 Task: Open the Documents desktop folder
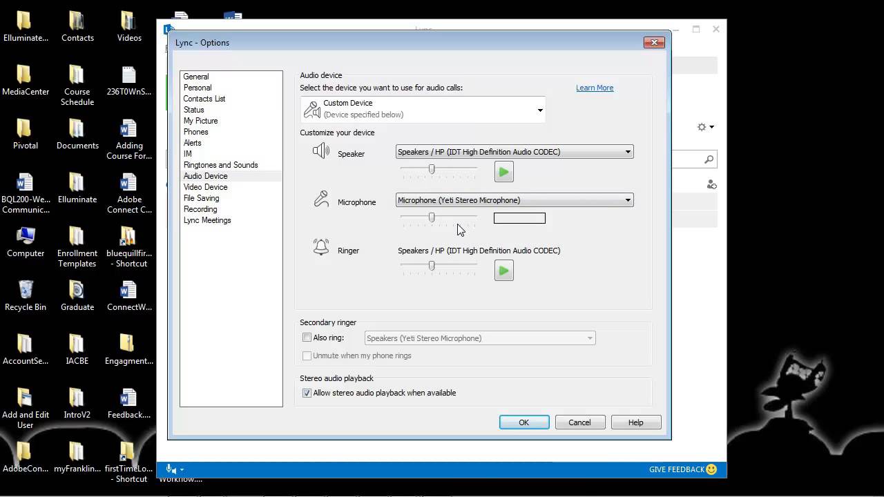point(77,135)
